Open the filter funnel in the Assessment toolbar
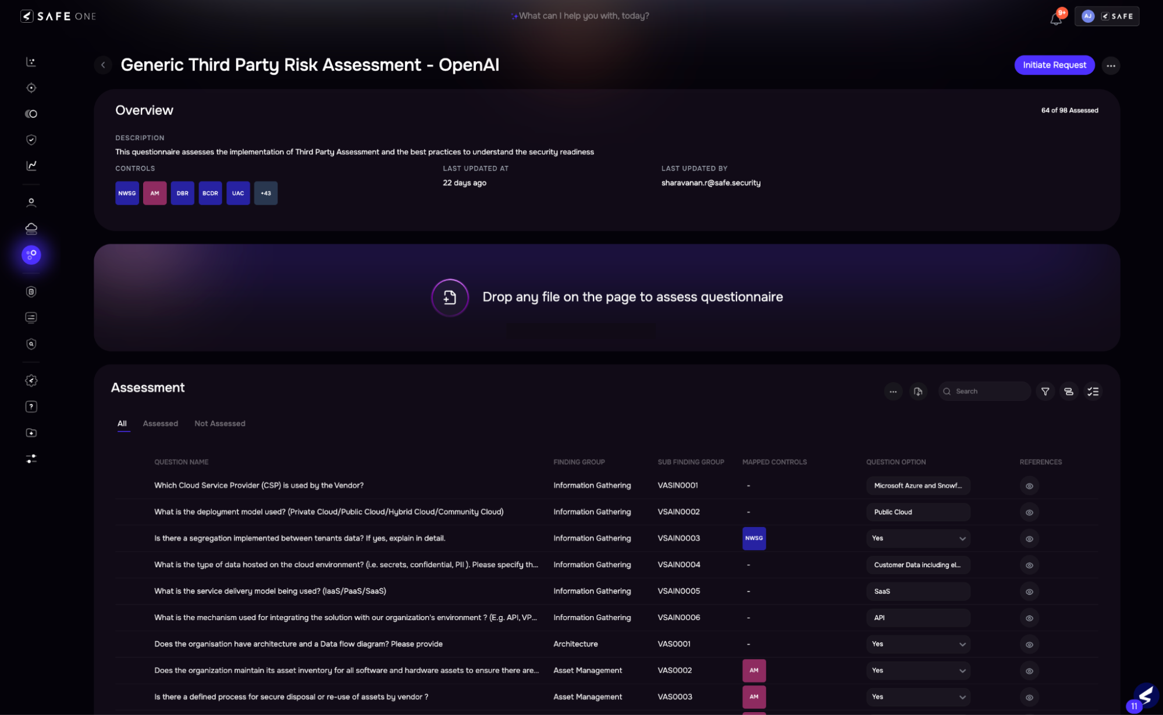This screenshot has width=1163, height=715. pyautogui.click(x=1045, y=391)
